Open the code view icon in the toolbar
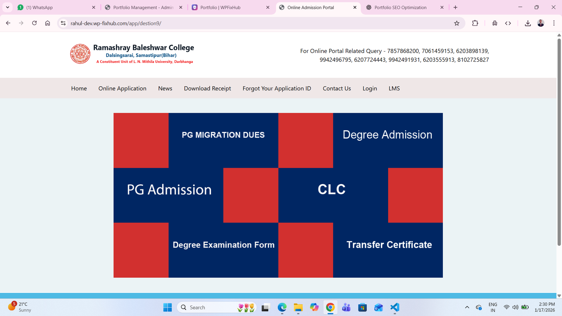The height and width of the screenshot is (316, 562). (508, 23)
